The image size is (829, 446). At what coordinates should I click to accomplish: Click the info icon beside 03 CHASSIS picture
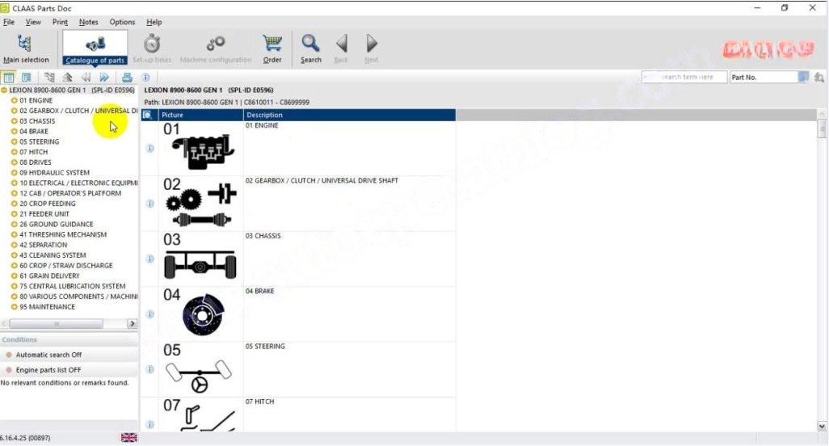coord(149,259)
